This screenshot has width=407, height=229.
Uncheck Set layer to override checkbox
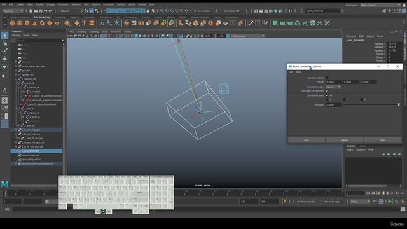(x=327, y=91)
